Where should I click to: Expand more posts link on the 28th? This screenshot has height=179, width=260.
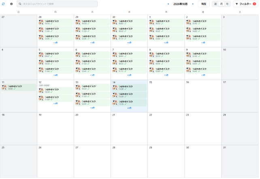click(55, 43)
